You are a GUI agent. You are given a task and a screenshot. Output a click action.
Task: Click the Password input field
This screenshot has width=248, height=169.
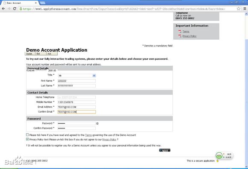tap(77, 123)
